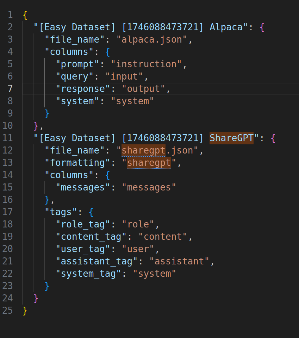The width and height of the screenshot is (299, 338).
Task: Click the blue opening brace after "tags"
Action: (x=91, y=212)
